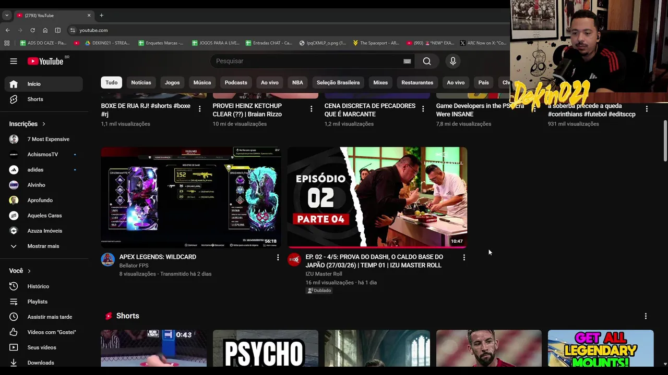
Task: Open Azuza Imóveis subscription
Action: pyautogui.click(x=44, y=231)
